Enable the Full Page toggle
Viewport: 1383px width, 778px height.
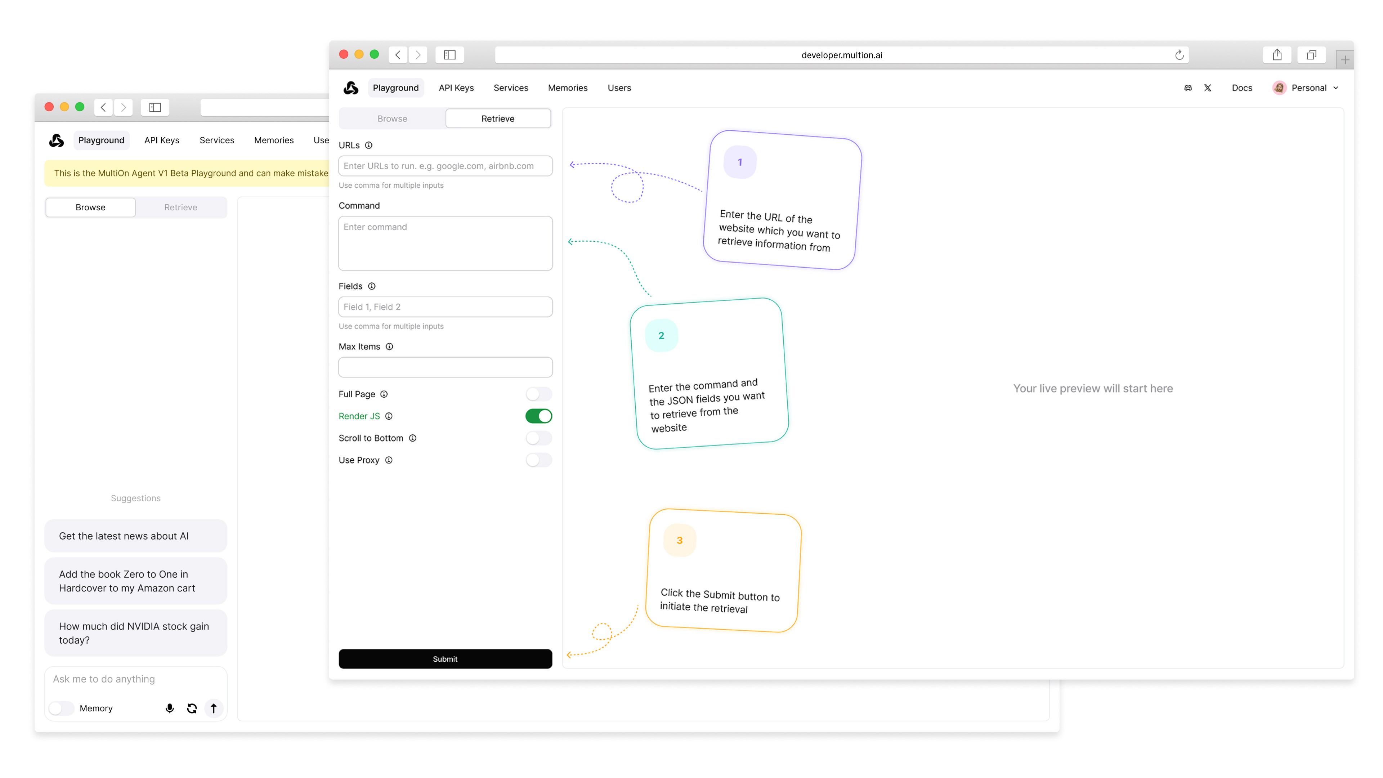coord(538,394)
